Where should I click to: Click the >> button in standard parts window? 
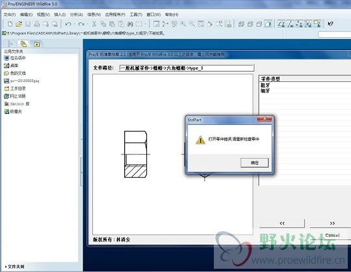click(332, 223)
